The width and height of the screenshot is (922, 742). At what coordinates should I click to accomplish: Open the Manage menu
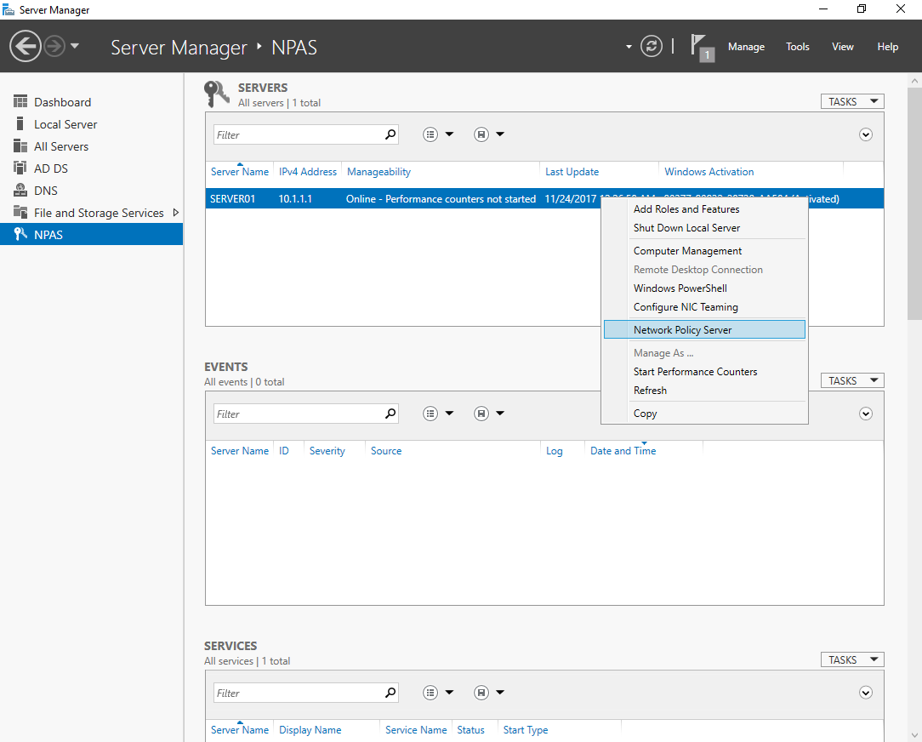click(x=746, y=47)
